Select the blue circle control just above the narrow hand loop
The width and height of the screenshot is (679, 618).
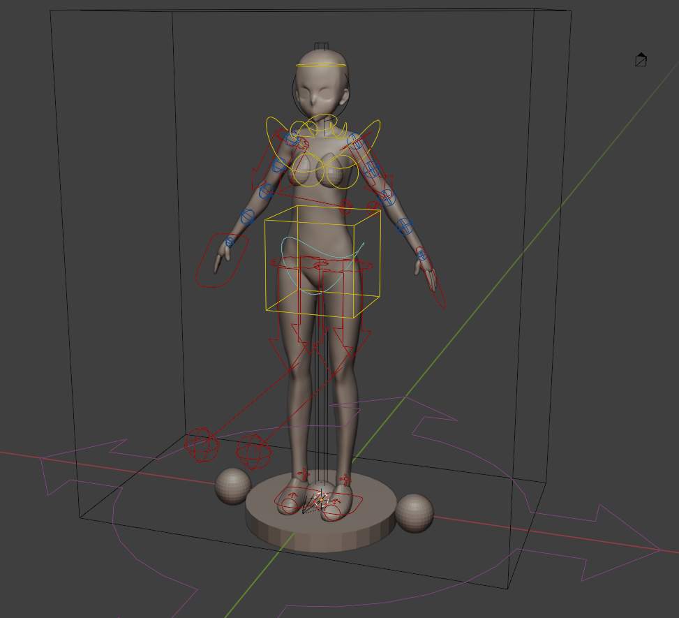click(421, 256)
